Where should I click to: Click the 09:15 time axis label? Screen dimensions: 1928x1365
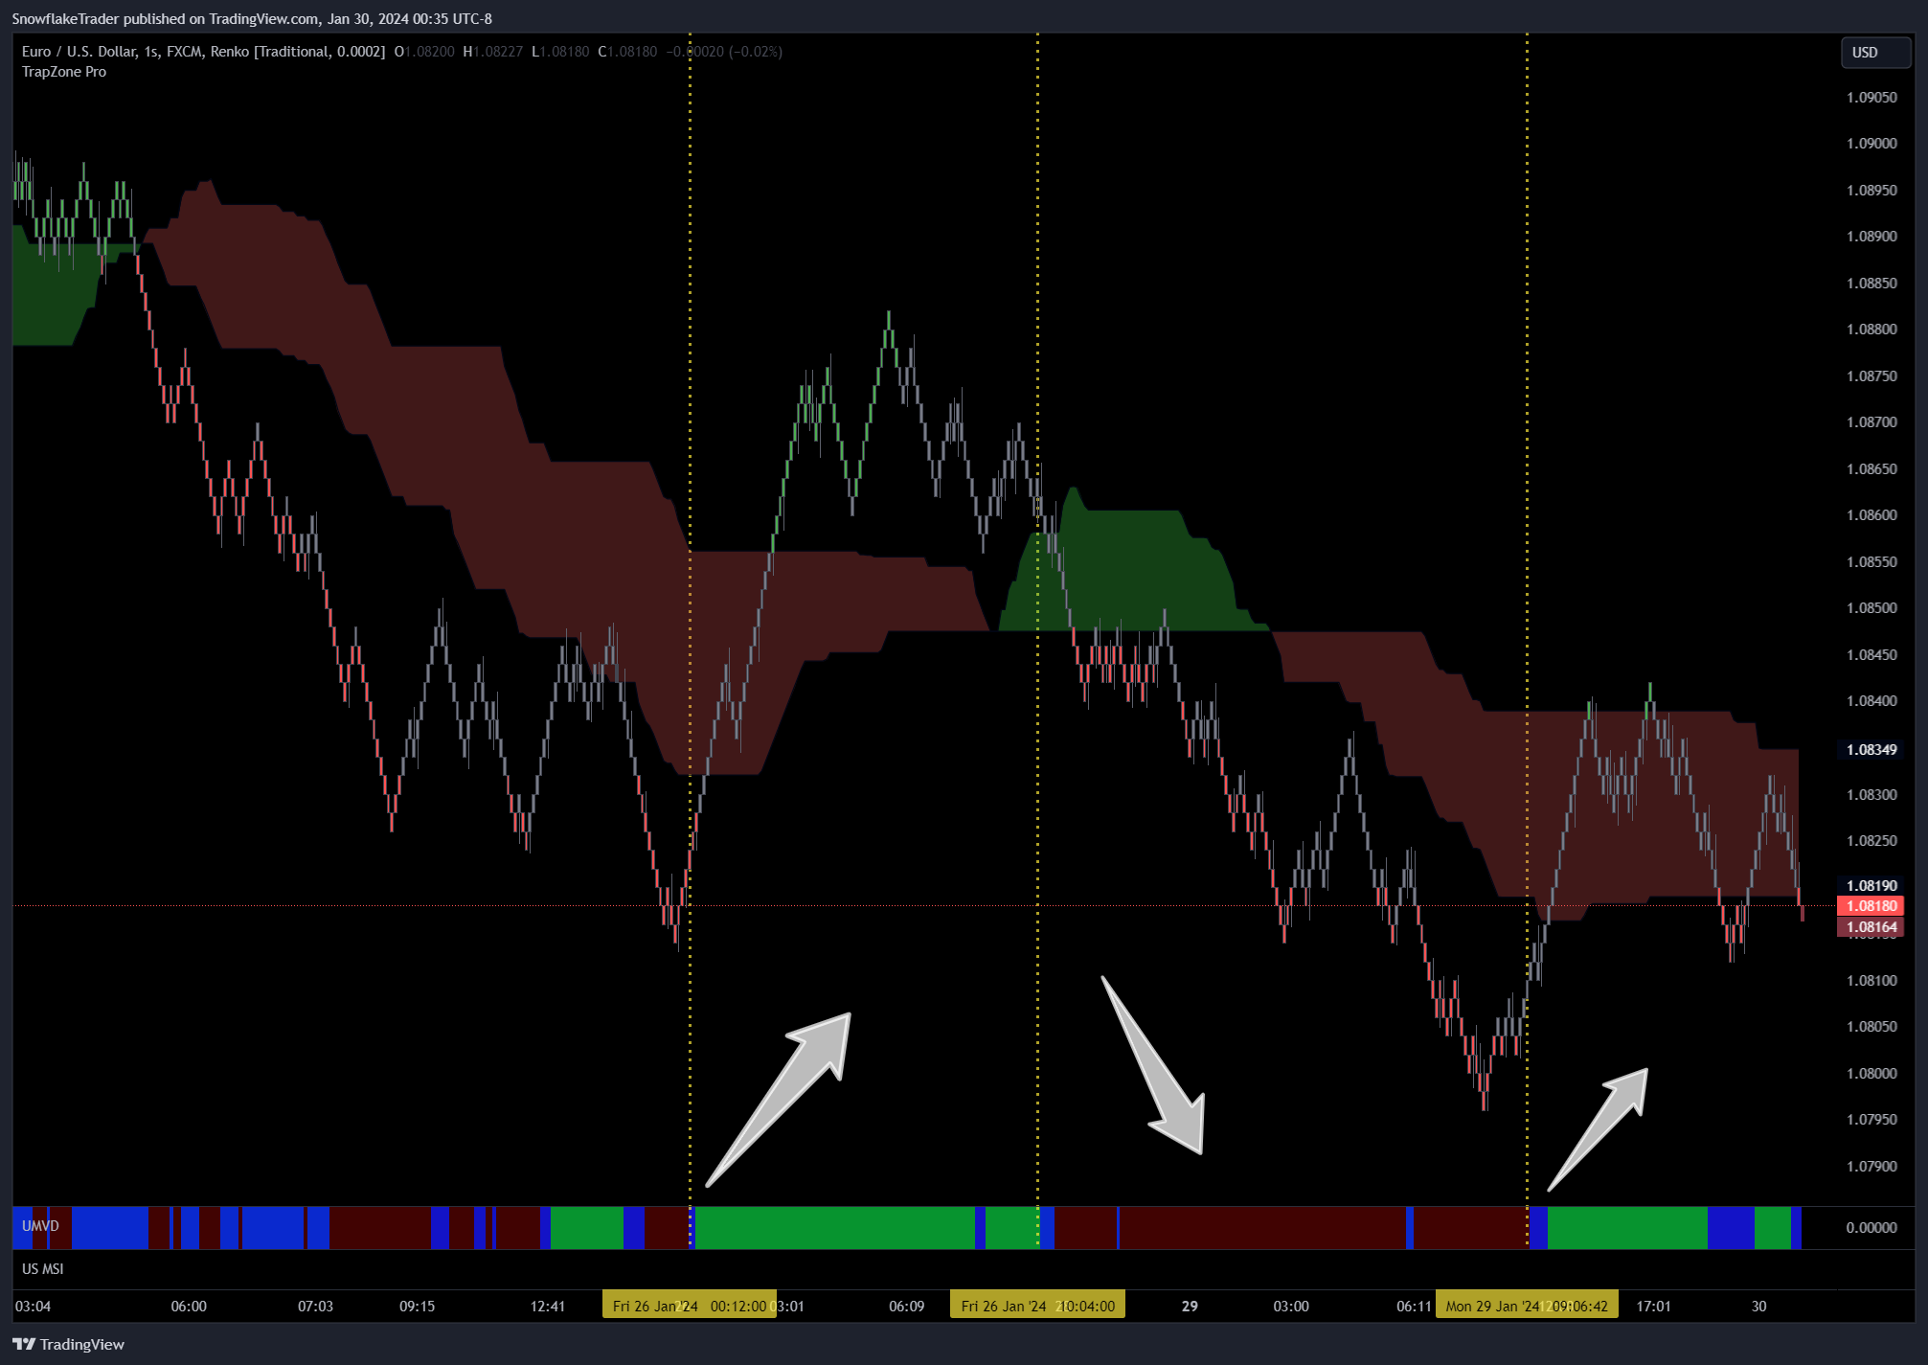pos(417,1307)
